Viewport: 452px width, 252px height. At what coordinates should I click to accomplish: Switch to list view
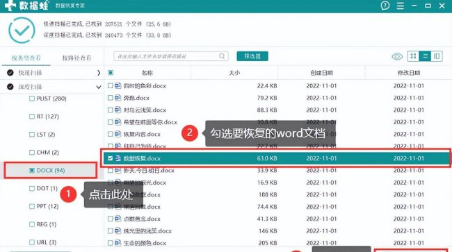[x=425, y=56]
